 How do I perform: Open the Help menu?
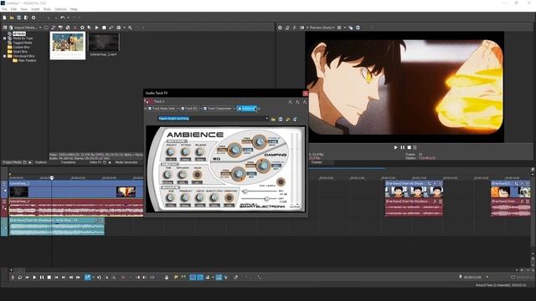pos(74,9)
